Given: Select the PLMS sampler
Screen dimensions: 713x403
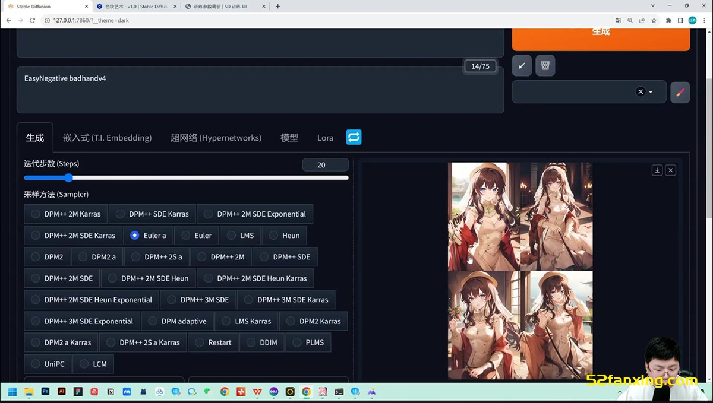Looking at the screenshot, I should click(x=308, y=342).
